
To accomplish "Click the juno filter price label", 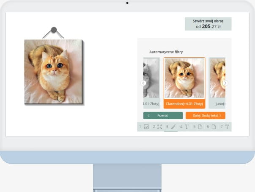I will 217,104.
